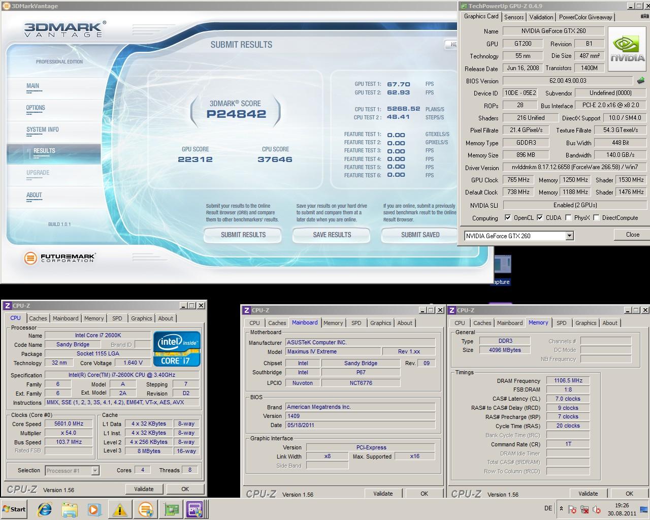Viewport: 650px width, 520px height.
Task: Open SPD tab in the CPU-Z Memory window
Action: coord(561,323)
